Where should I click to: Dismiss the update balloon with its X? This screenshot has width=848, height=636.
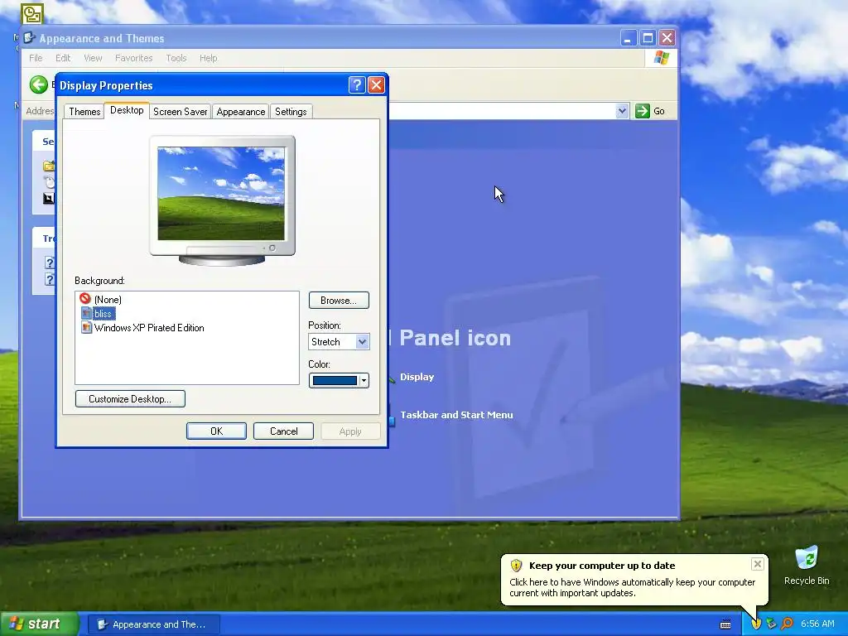tap(757, 564)
